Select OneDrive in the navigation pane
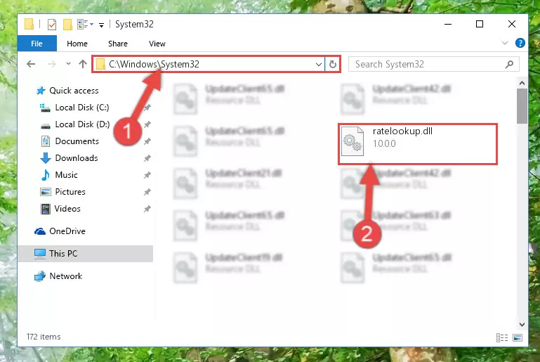The height and width of the screenshot is (362, 540). (60, 231)
